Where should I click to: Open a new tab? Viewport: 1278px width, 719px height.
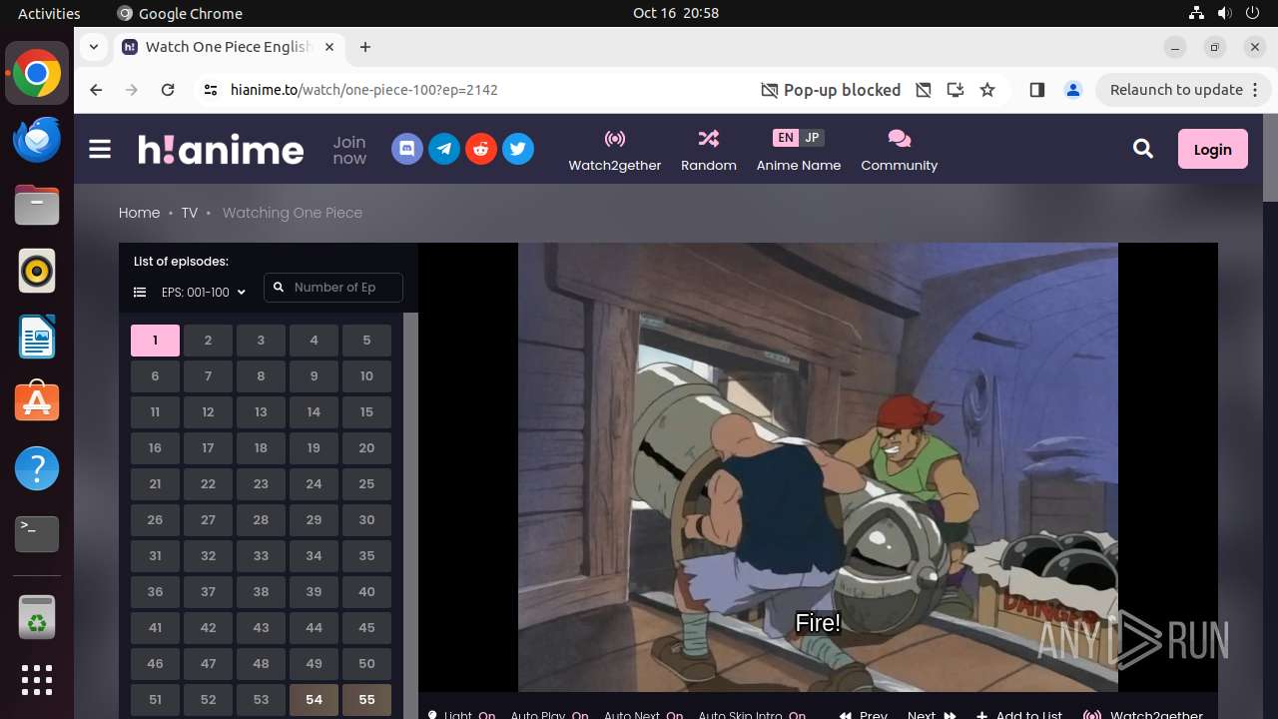point(365,47)
